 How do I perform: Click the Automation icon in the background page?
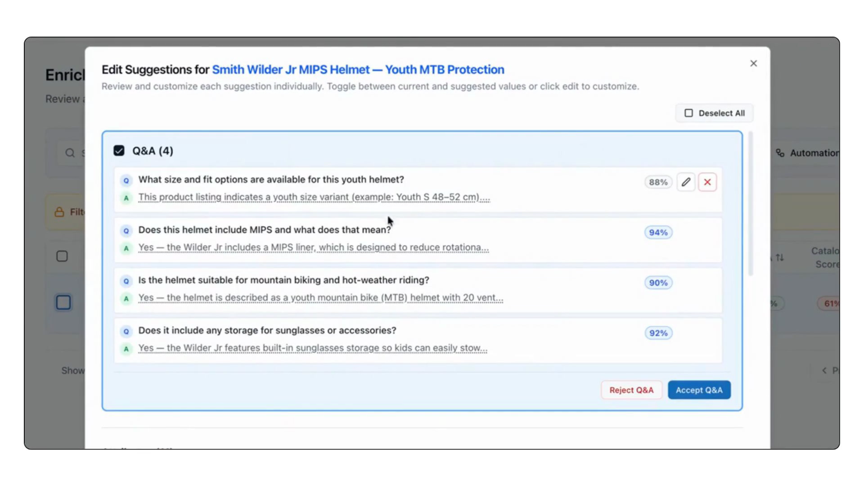pyautogui.click(x=780, y=153)
